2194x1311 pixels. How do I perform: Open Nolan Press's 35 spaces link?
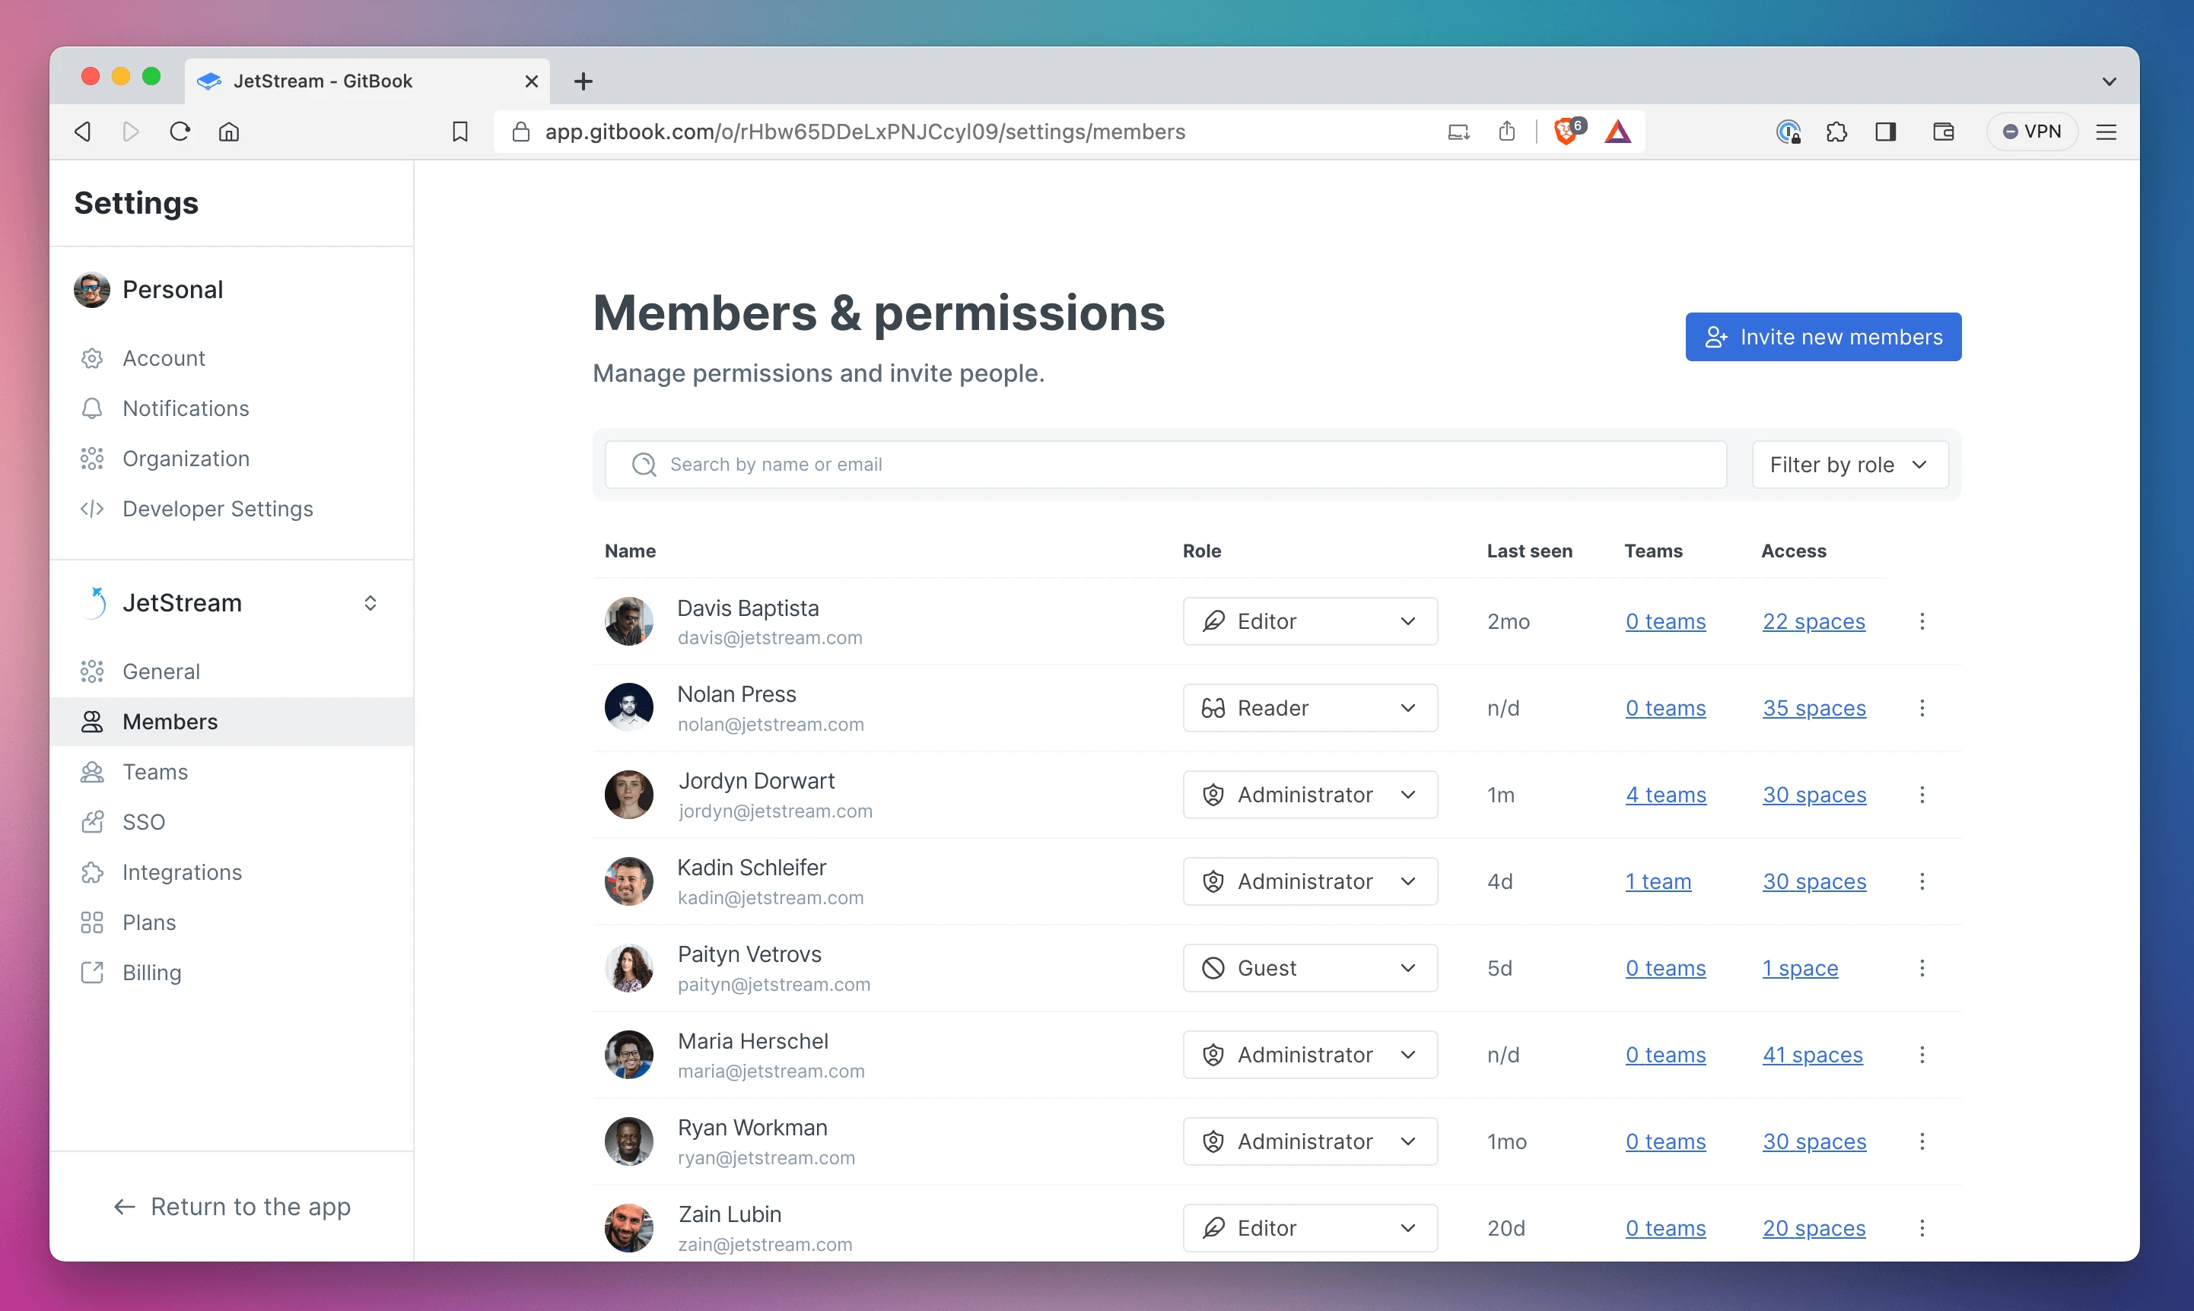point(1814,709)
